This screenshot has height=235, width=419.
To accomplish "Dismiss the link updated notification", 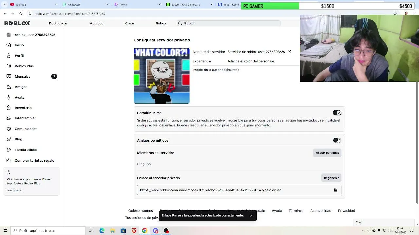I will point(251,216).
